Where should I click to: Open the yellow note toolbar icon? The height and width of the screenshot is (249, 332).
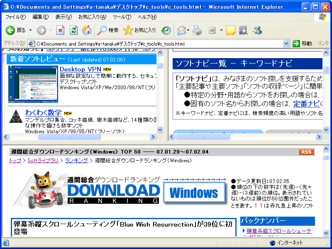point(231,30)
